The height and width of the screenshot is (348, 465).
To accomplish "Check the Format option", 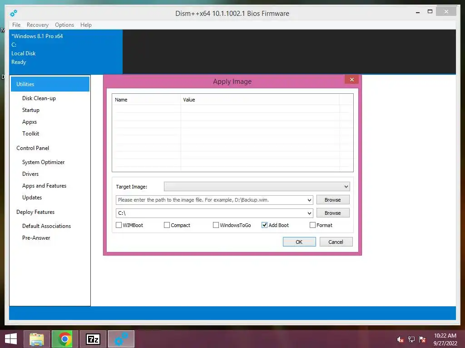I will pos(312,225).
